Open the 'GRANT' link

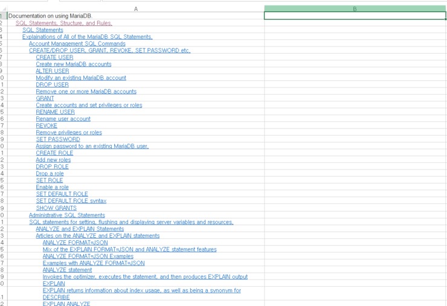[x=45, y=98]
